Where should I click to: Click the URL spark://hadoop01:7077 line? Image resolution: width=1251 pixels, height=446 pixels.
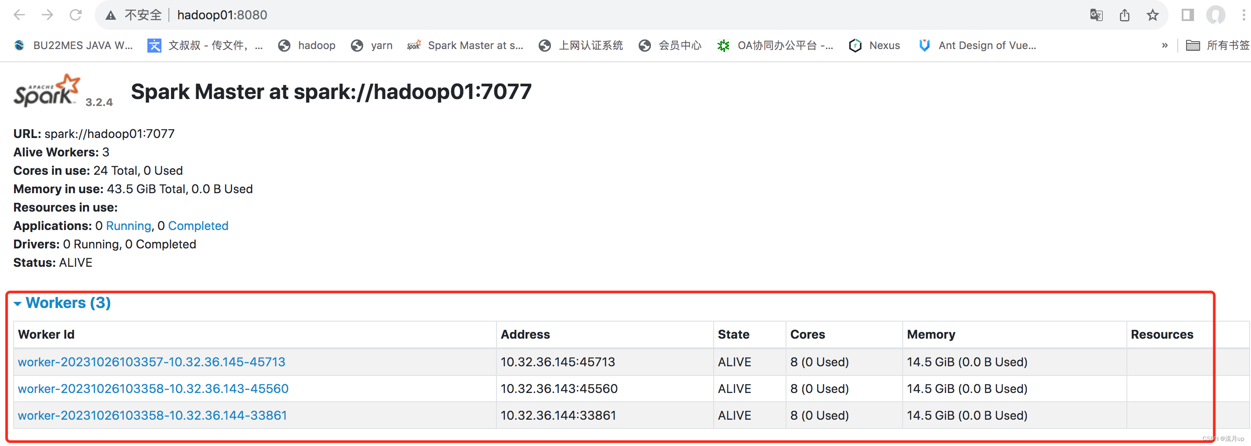click(x=94, y=134)
